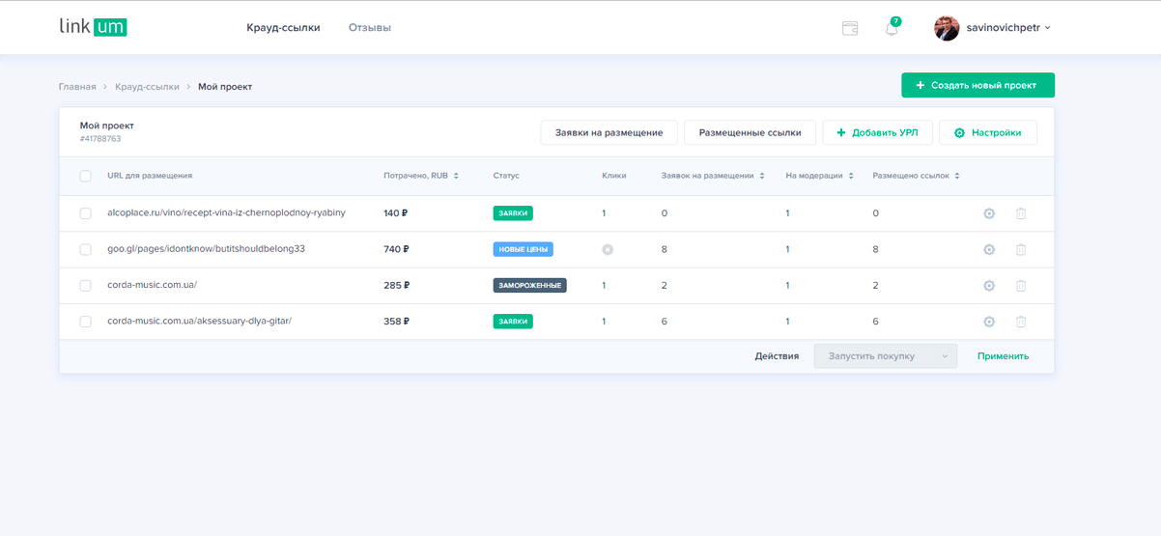Open the 'Запустить покупку' actions dropdown
The width and height of the screenshot is (1161, 536).
pyautogui.click(x=885, y=356)
